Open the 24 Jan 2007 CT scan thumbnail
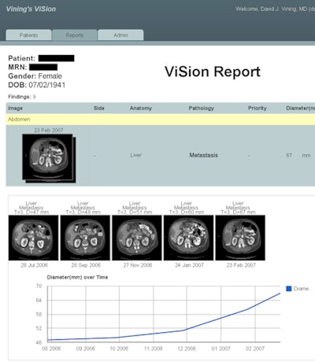 tap(188, 238)
